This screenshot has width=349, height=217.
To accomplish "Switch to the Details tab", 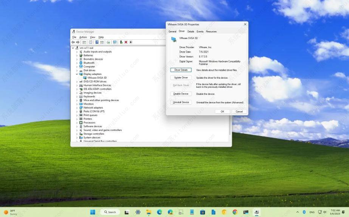I will (191, 31).
